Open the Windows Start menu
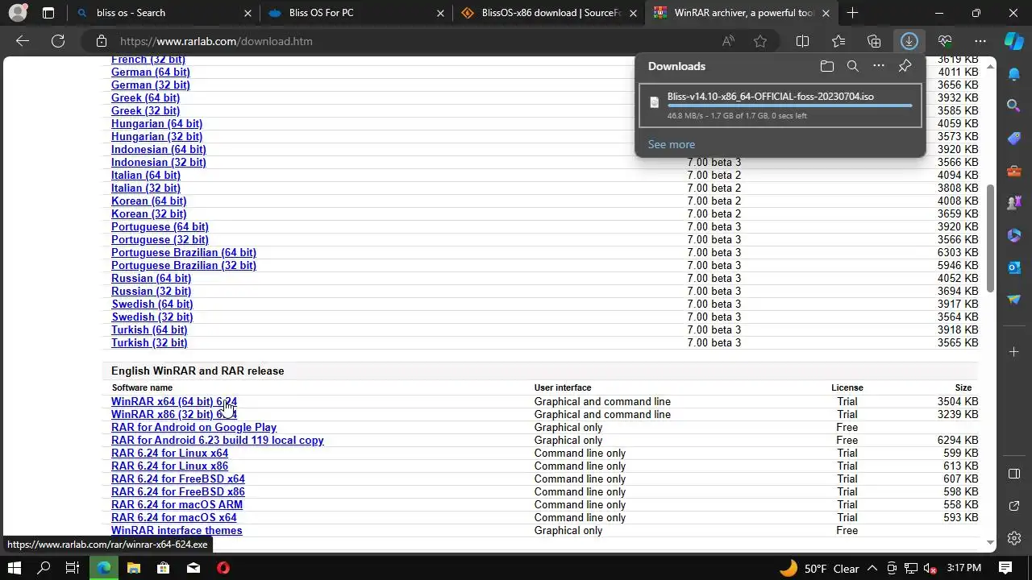Screen dimensions: 1032x580 pyautogui.click(x=15, y=568)
